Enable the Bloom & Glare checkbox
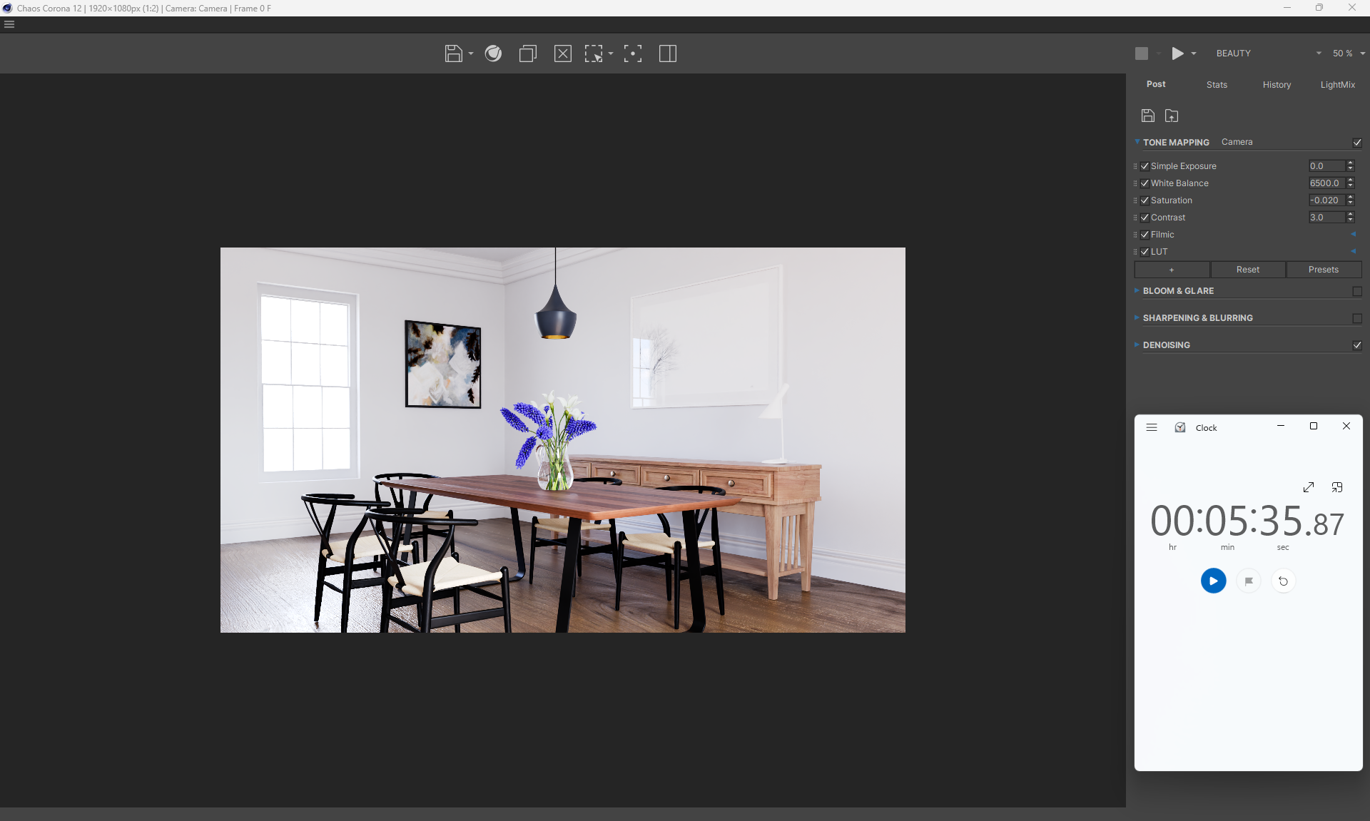 click(1357, 291)
